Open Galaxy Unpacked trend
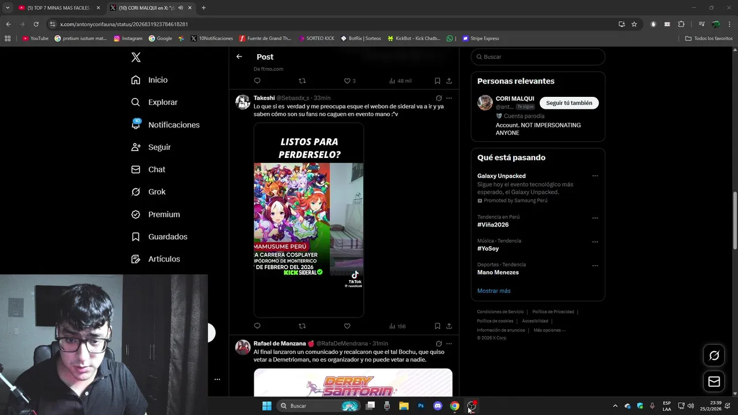The width and height of the screenshot is (738, 415). (501, 176)
